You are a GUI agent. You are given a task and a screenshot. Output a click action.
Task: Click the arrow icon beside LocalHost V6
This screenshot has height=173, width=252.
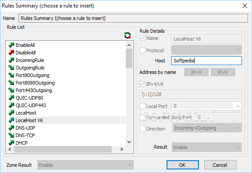[x=12, y=120]
